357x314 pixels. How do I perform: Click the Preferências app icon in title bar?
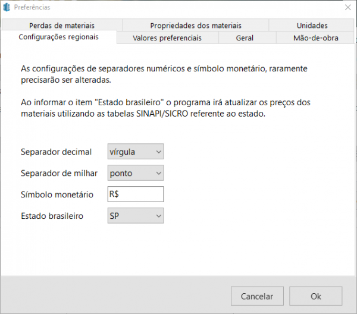click(7, 7)
